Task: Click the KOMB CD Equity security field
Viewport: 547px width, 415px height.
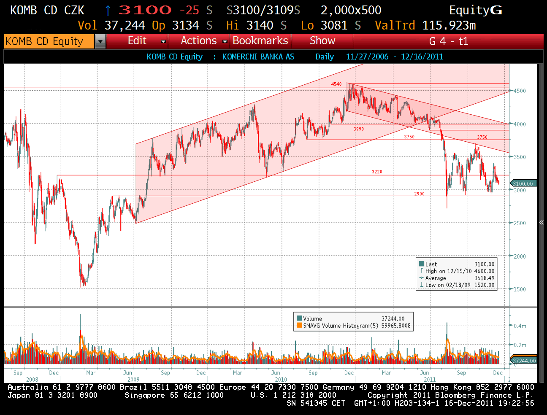Action: point(49,41)
